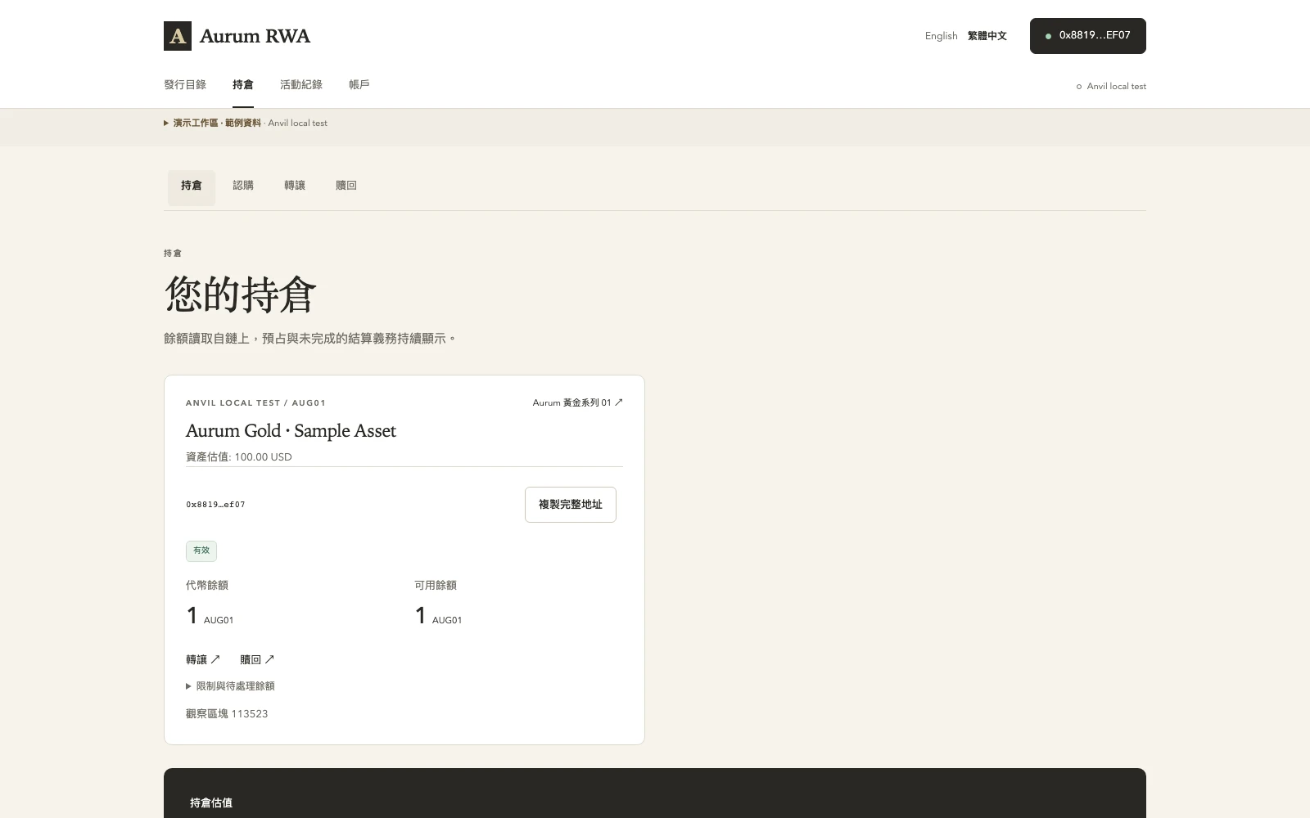Click the ANVIL LOCAL TEST / AUG01 label
The height and width of the screenshot is (818, 1310).
pyautogui.click(x=255, y=403)
